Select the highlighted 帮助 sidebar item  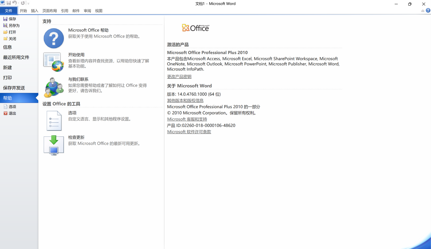point(19,98)
